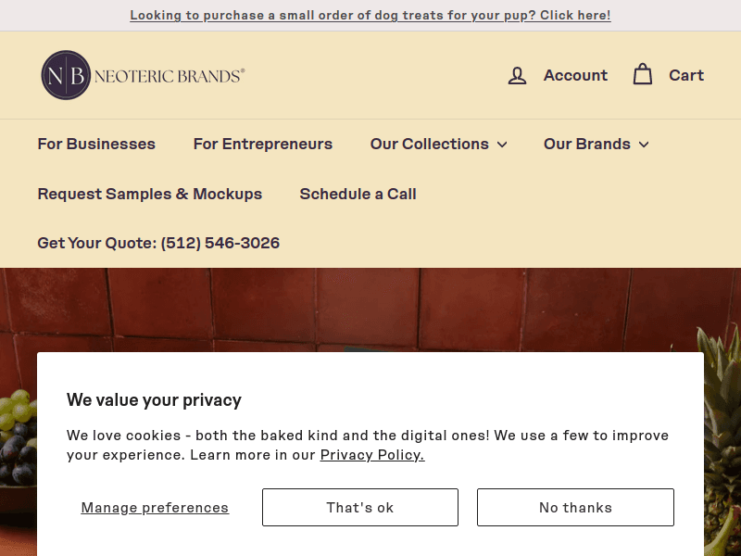
Task: Open the Our Brands menu label
Action: pos(586,144)
